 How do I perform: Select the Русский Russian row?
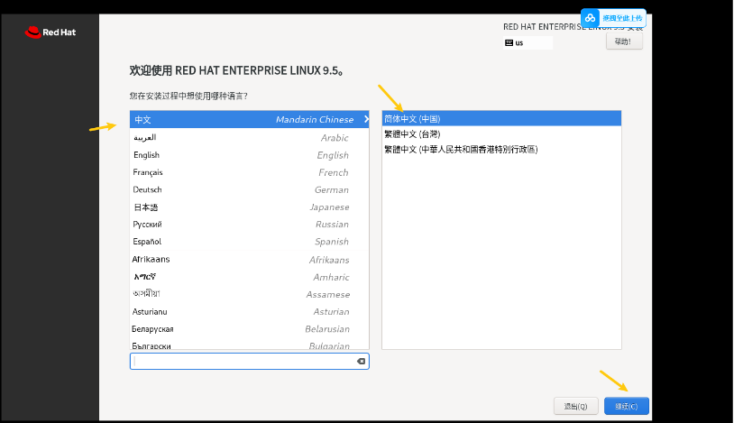[x=250, y=225]
